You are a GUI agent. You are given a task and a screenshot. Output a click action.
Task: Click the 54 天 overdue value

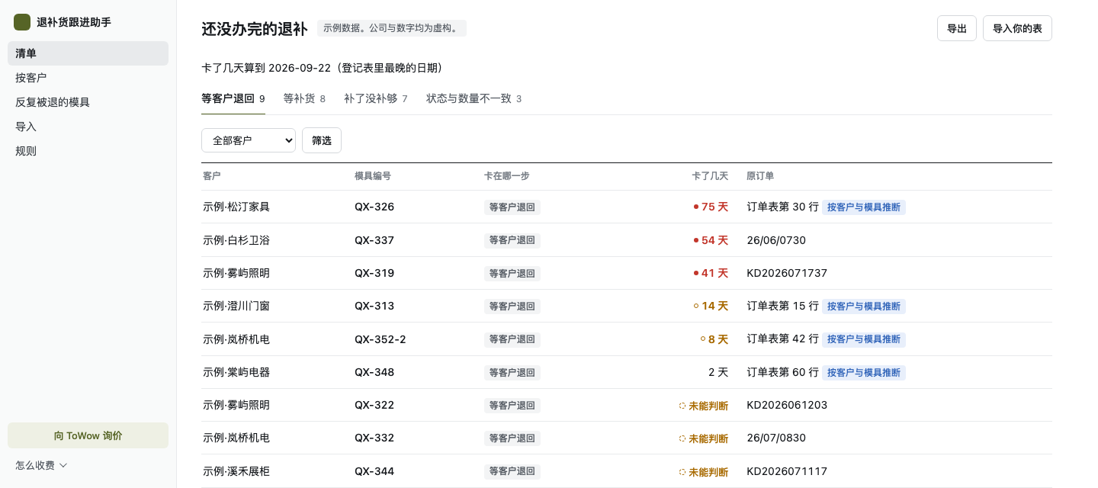(711, 240)
